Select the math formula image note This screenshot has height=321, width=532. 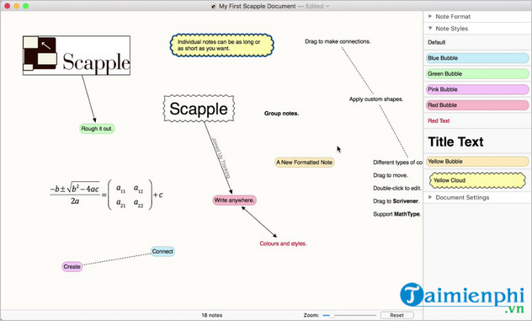pyautogui.click(x=106, y=195)
